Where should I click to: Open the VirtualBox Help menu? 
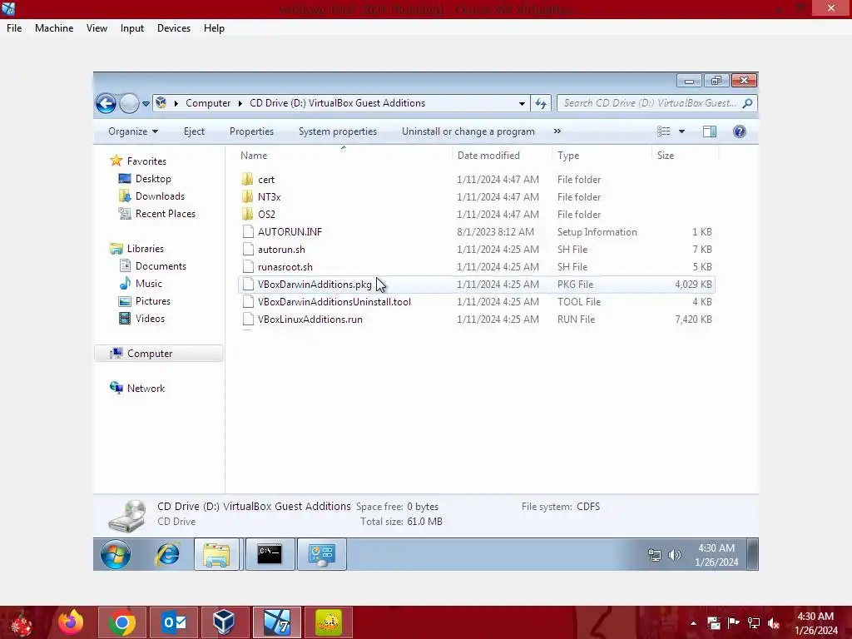[214, 28]
